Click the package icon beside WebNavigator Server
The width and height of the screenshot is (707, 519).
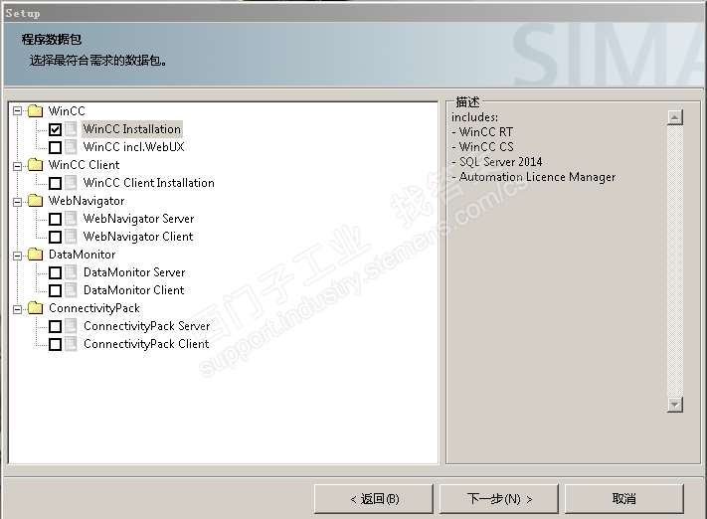(x=71, y=219)
